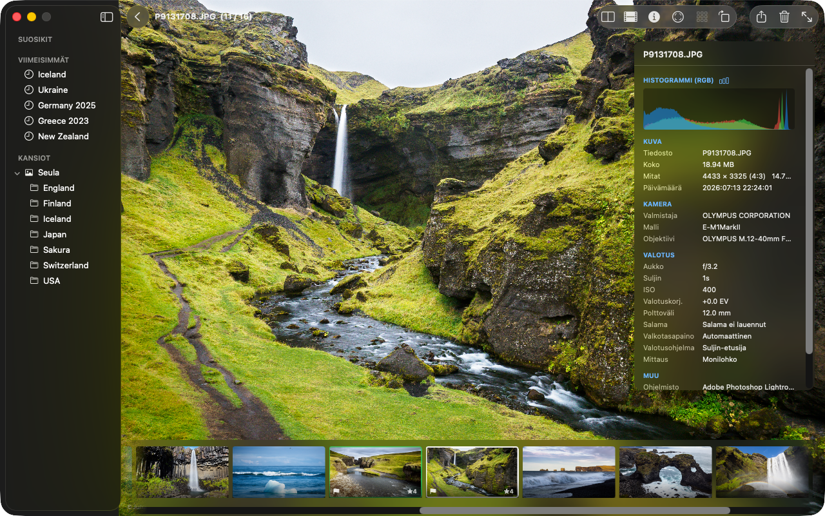This screenshot has height=516, width=825.
Task: Select the flagged river canyon thumbnail
Action: pos(376,472)
